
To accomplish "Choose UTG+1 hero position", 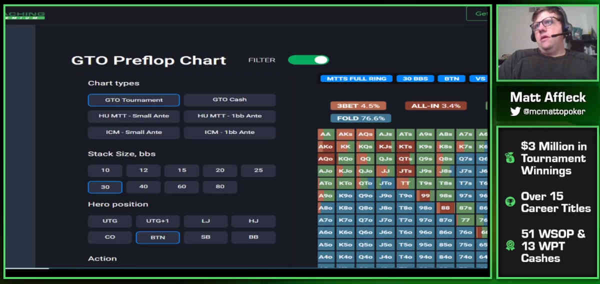I will [157, 221].
